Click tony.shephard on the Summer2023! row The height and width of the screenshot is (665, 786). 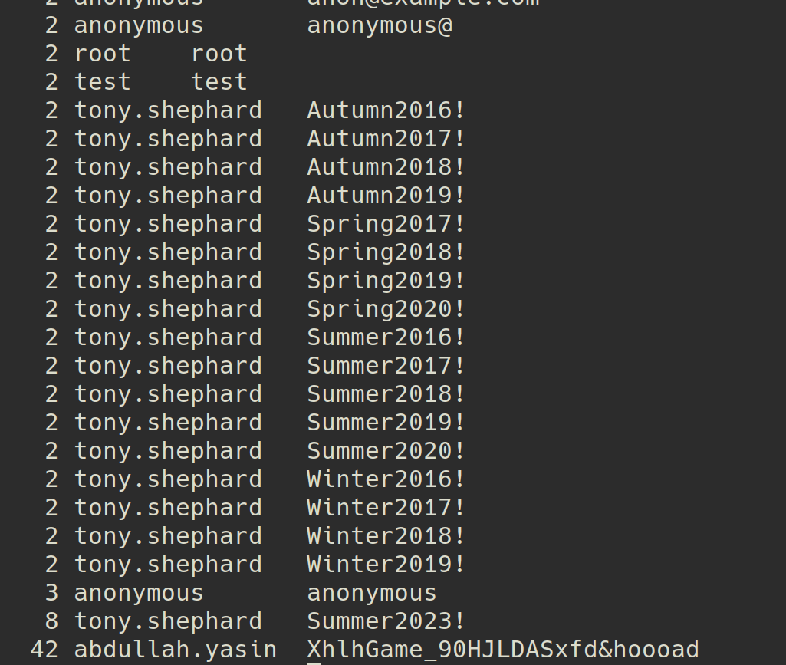pos(168,621)
